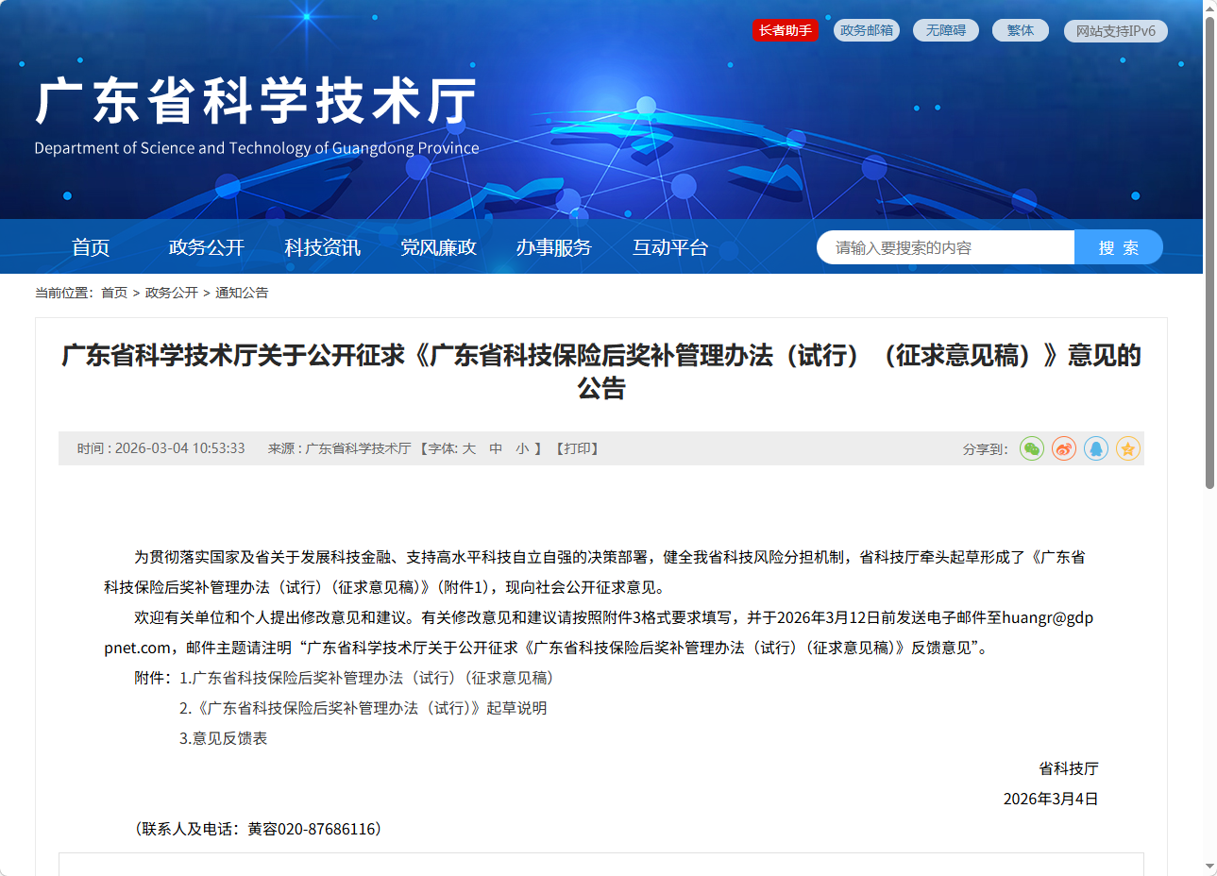Click the vertical page scrollbar thumb
This screenshot has width=1217, height=876.
point(1209,253)
